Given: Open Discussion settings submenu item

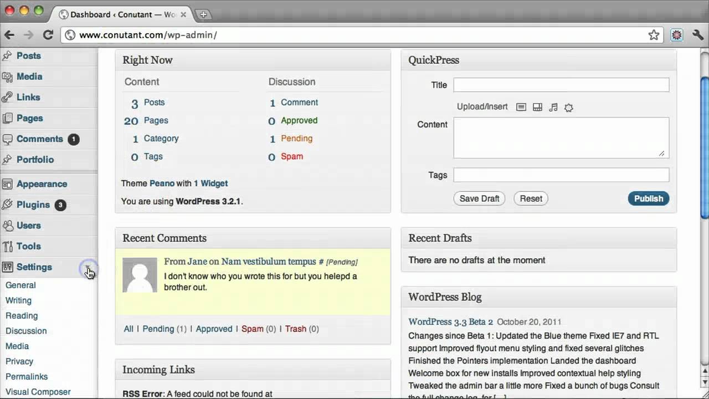Looking at the screenshot, I should click(26, 331).
